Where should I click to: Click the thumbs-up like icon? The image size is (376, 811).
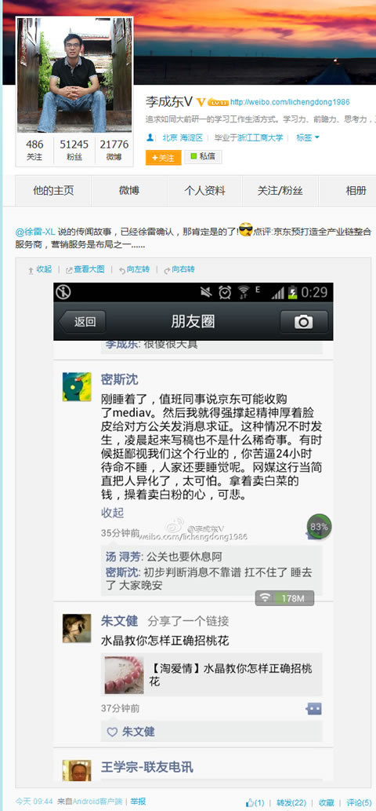[x=250, y=802]
